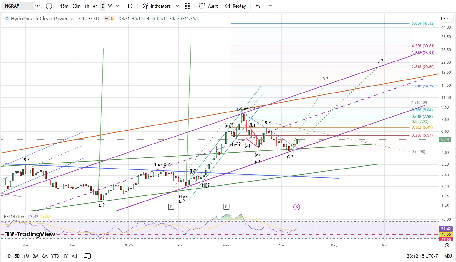Click the "(c)" wave label
The width and height of the screenshot is (456, 262).
257,155
